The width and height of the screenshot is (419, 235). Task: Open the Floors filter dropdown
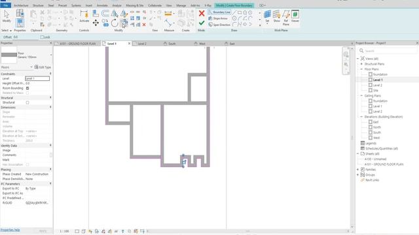(x=31, y=67)
